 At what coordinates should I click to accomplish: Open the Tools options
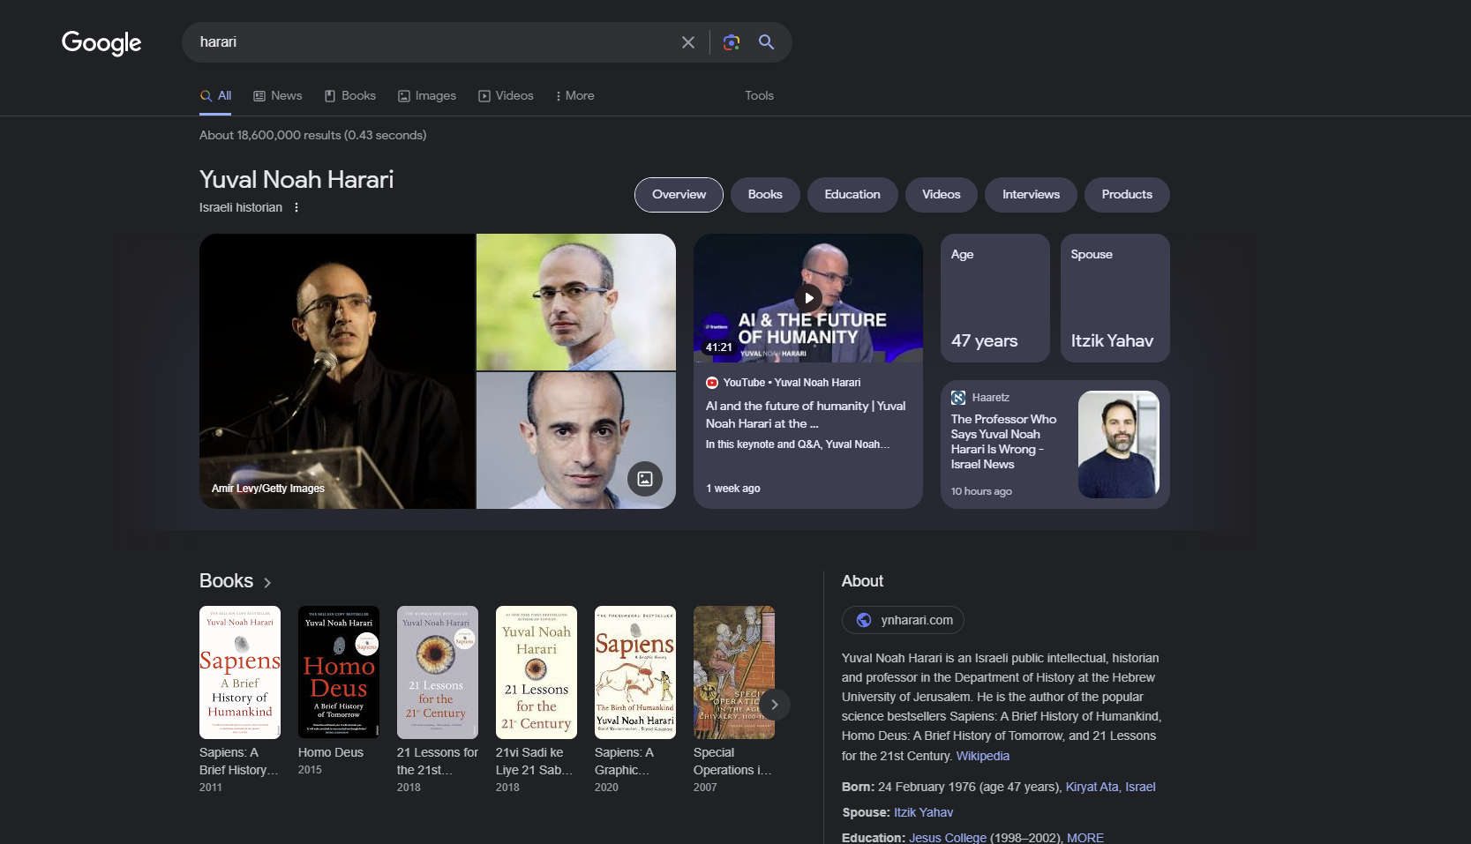759,96
